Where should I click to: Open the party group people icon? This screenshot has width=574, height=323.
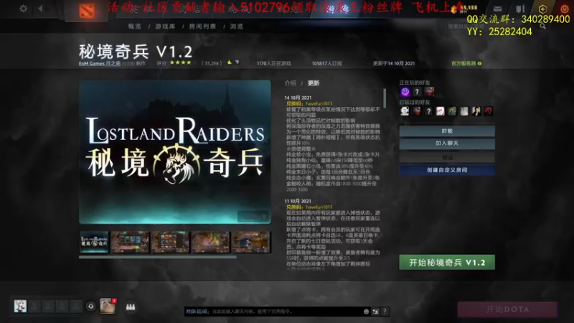[131, 307]
